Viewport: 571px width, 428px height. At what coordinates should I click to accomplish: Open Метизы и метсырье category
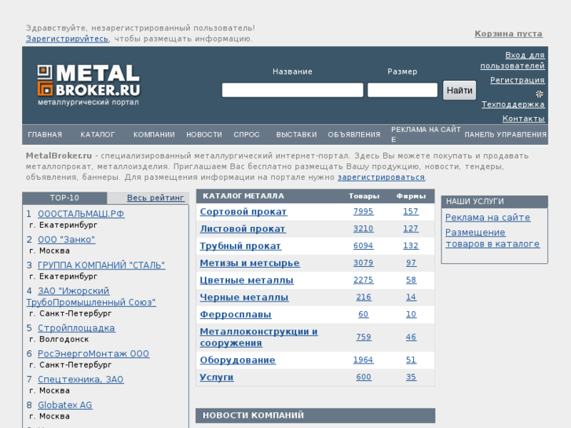click(250, 263)
